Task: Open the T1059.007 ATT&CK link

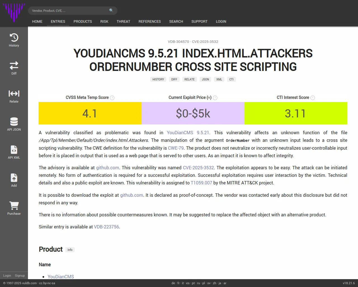Action: pos(201,183)
